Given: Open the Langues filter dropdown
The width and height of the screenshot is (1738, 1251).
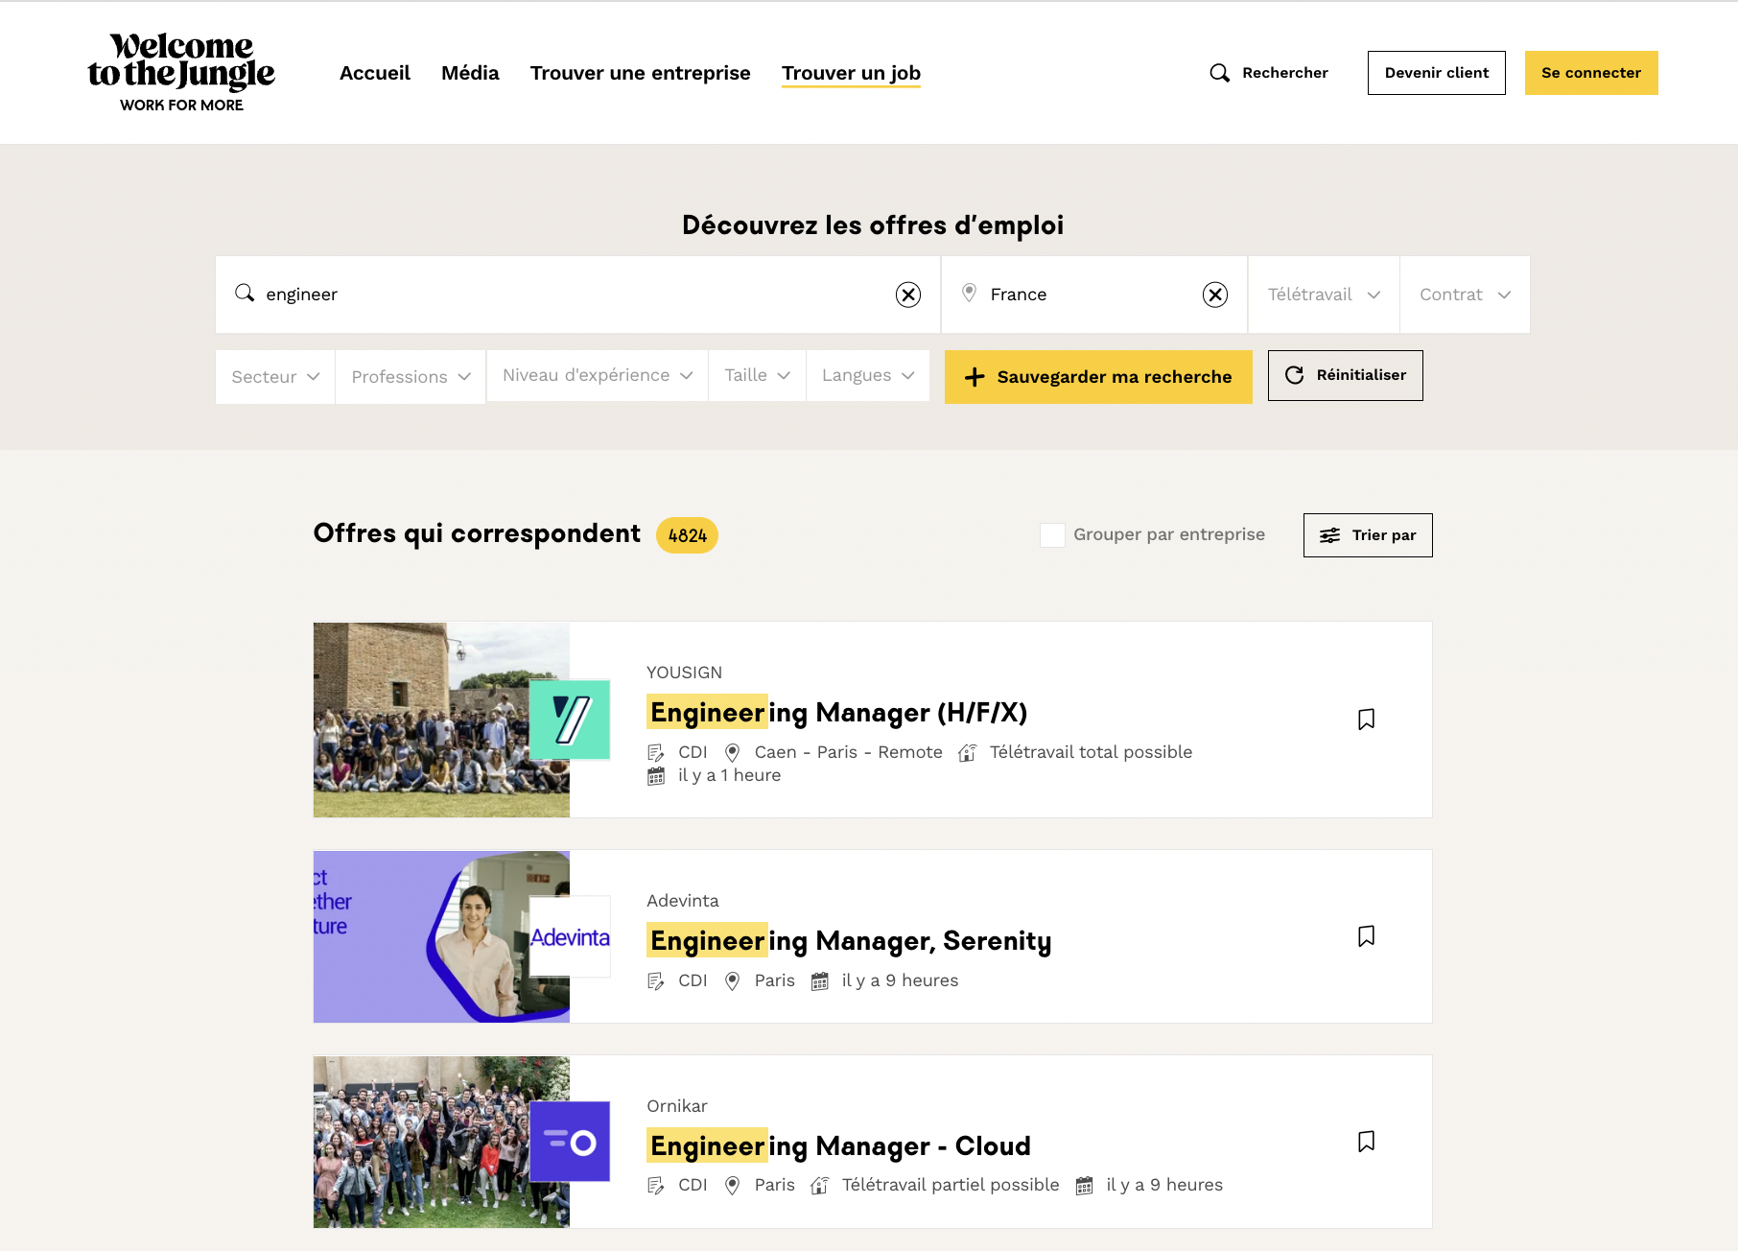Looking at the screenshot, I should (868, 375).
